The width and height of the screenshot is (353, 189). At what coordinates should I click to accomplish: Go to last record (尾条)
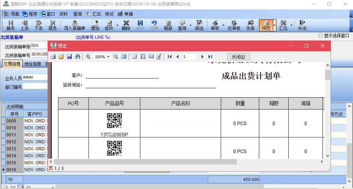[53, 25]
